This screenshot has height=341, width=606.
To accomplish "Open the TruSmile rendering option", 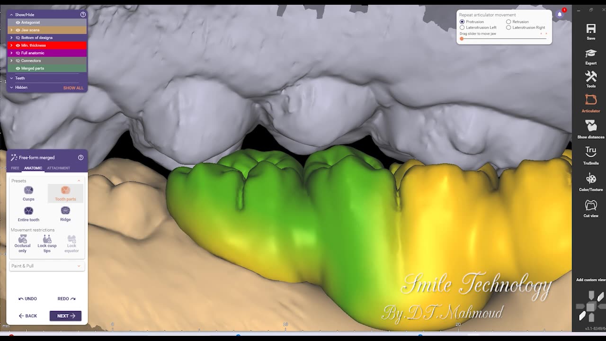I will 591,155.
